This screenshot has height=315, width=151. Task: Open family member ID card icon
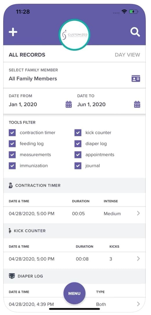(x=136, y=79)
